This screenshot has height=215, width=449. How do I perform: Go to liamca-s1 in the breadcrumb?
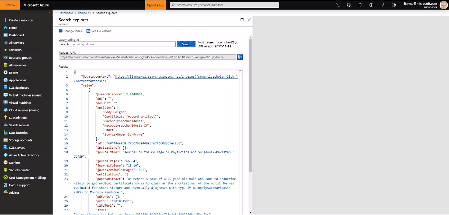click(x=84, y=13)
